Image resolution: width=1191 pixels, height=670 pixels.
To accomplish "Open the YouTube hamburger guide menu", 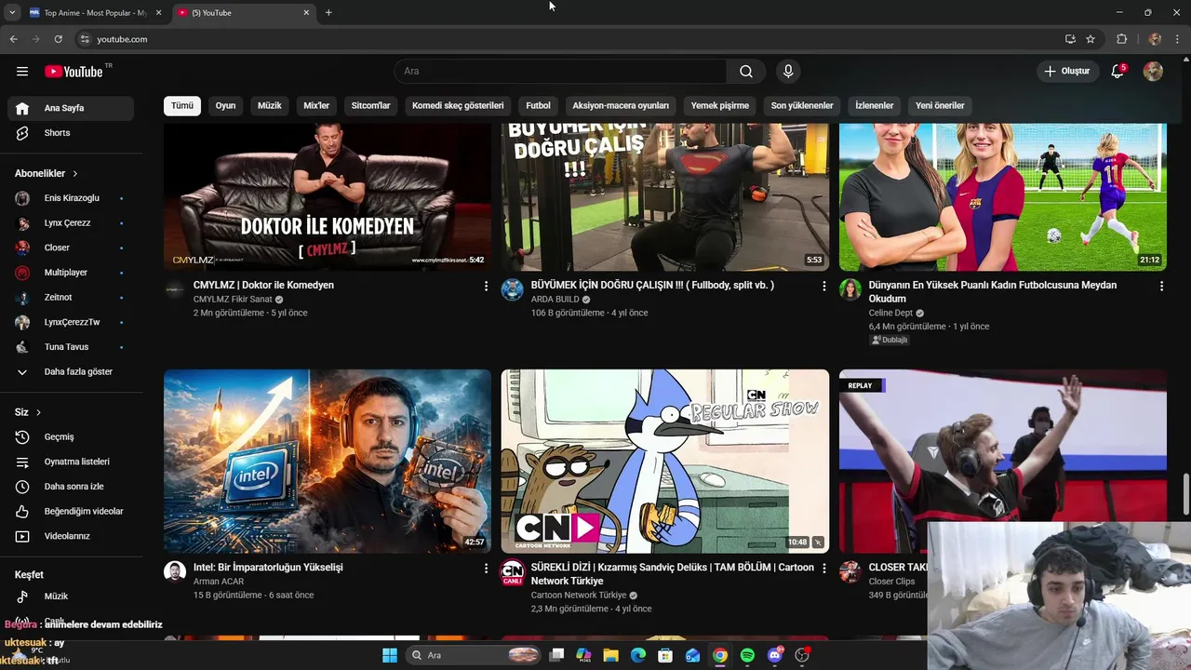I will [22, 72].
